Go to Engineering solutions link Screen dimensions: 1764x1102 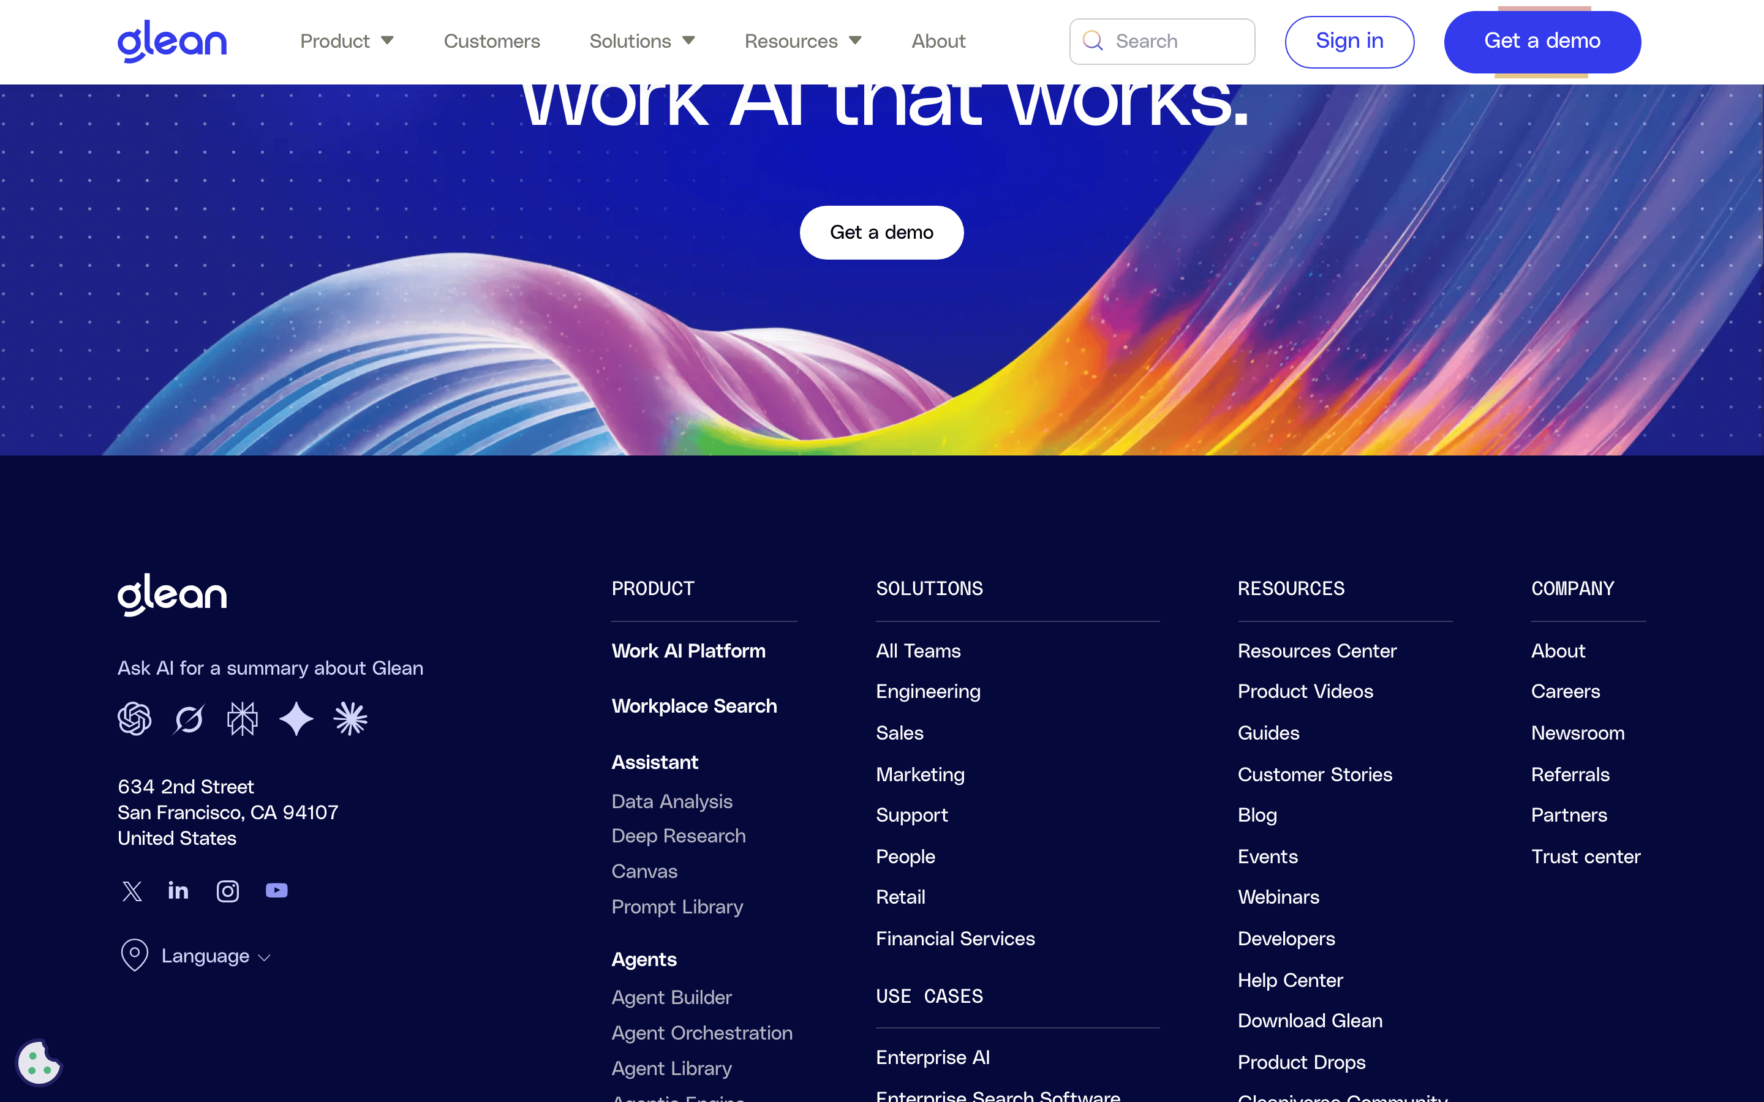pos(928,691)
